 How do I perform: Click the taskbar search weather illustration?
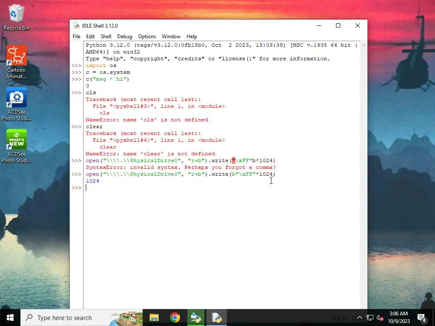pos(127,318)
